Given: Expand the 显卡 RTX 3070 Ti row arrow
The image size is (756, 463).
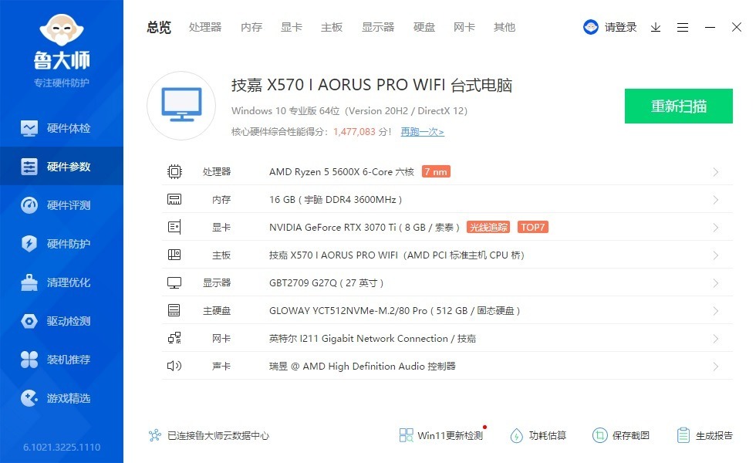Looking at the screenshot, I should 716,228.
